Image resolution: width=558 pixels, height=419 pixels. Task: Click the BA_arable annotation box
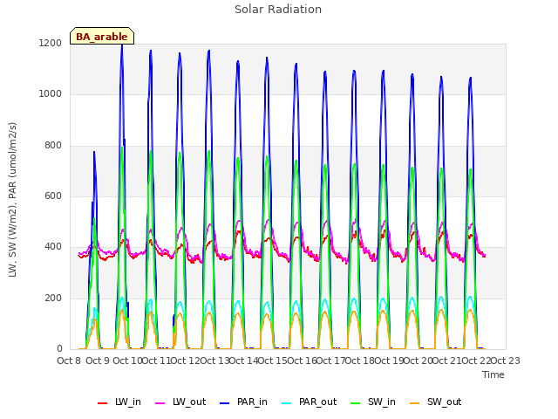102,36
